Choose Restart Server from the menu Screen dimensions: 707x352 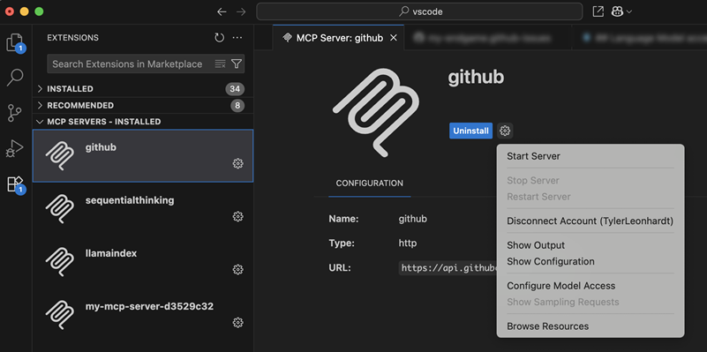point(590,197)
